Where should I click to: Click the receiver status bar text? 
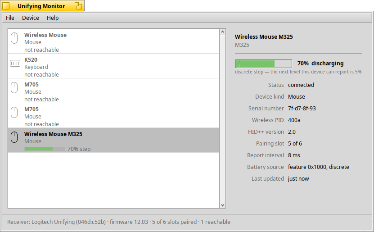119,222
